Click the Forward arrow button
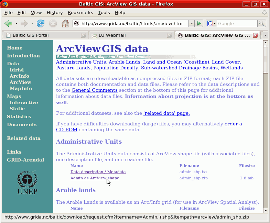 click(24, 23)
